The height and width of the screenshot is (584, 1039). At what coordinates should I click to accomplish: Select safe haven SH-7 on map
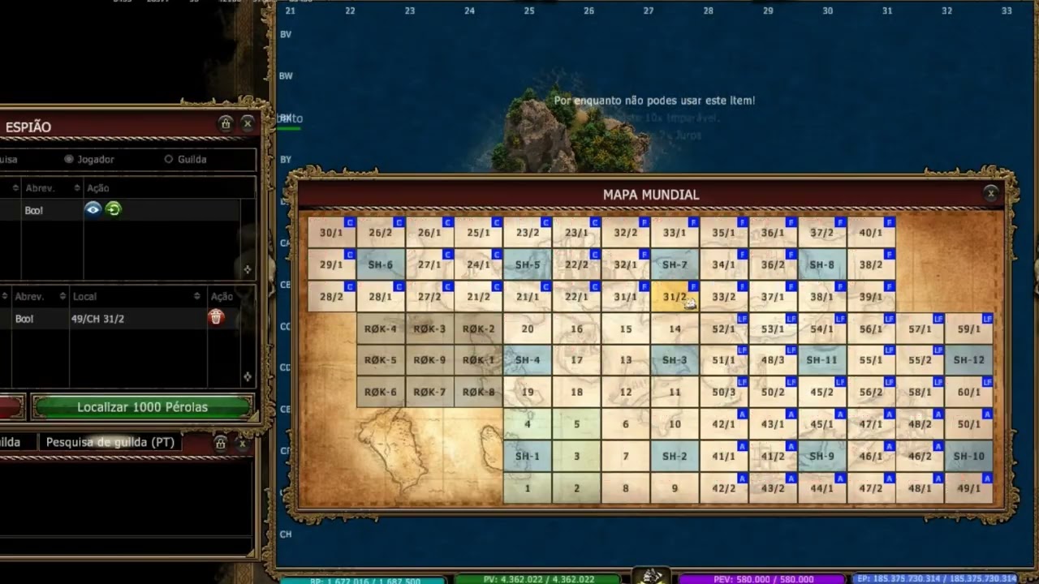pos(675,264)
